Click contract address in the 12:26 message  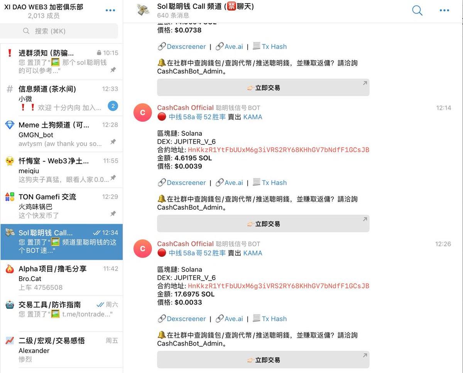279,286
